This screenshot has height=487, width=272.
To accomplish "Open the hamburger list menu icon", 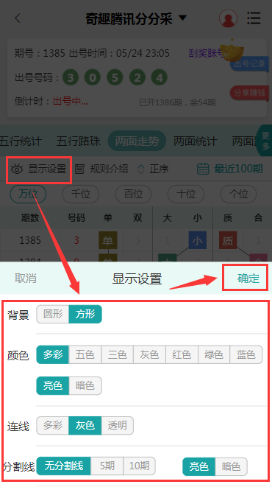I will (254, 18).
